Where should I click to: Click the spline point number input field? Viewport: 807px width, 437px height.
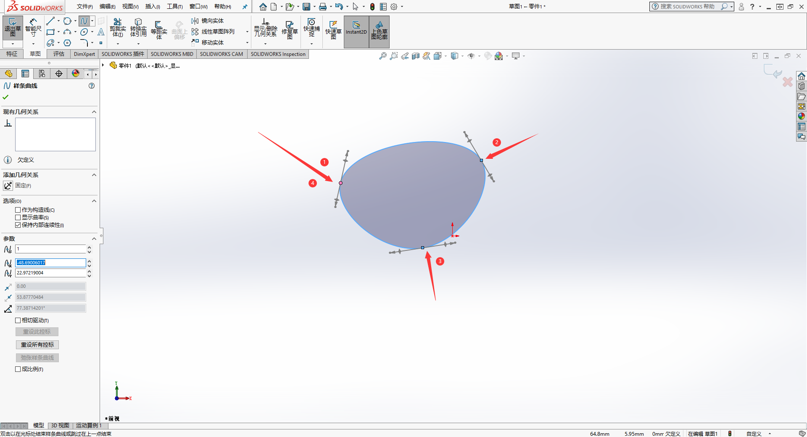pyautogui.click(x=50, y=249)
